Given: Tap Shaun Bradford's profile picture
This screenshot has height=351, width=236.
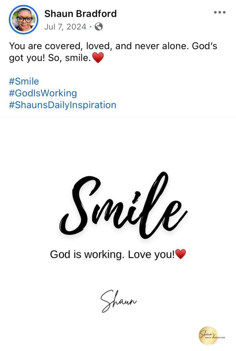Looking at the screenshot, I should click(24, 20).
